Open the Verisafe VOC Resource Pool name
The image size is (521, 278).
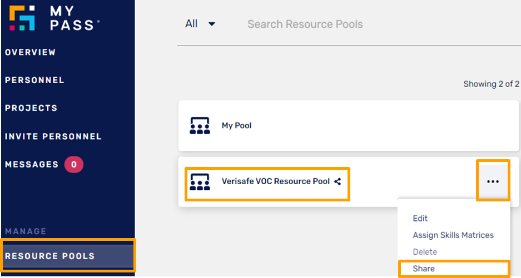click(275, 181)
